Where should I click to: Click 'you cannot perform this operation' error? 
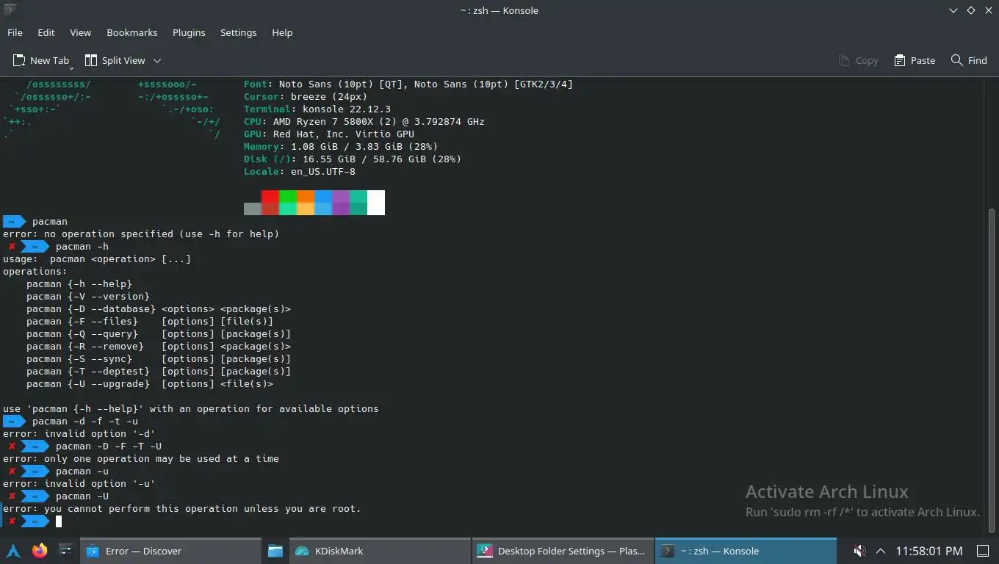[182, 508]
